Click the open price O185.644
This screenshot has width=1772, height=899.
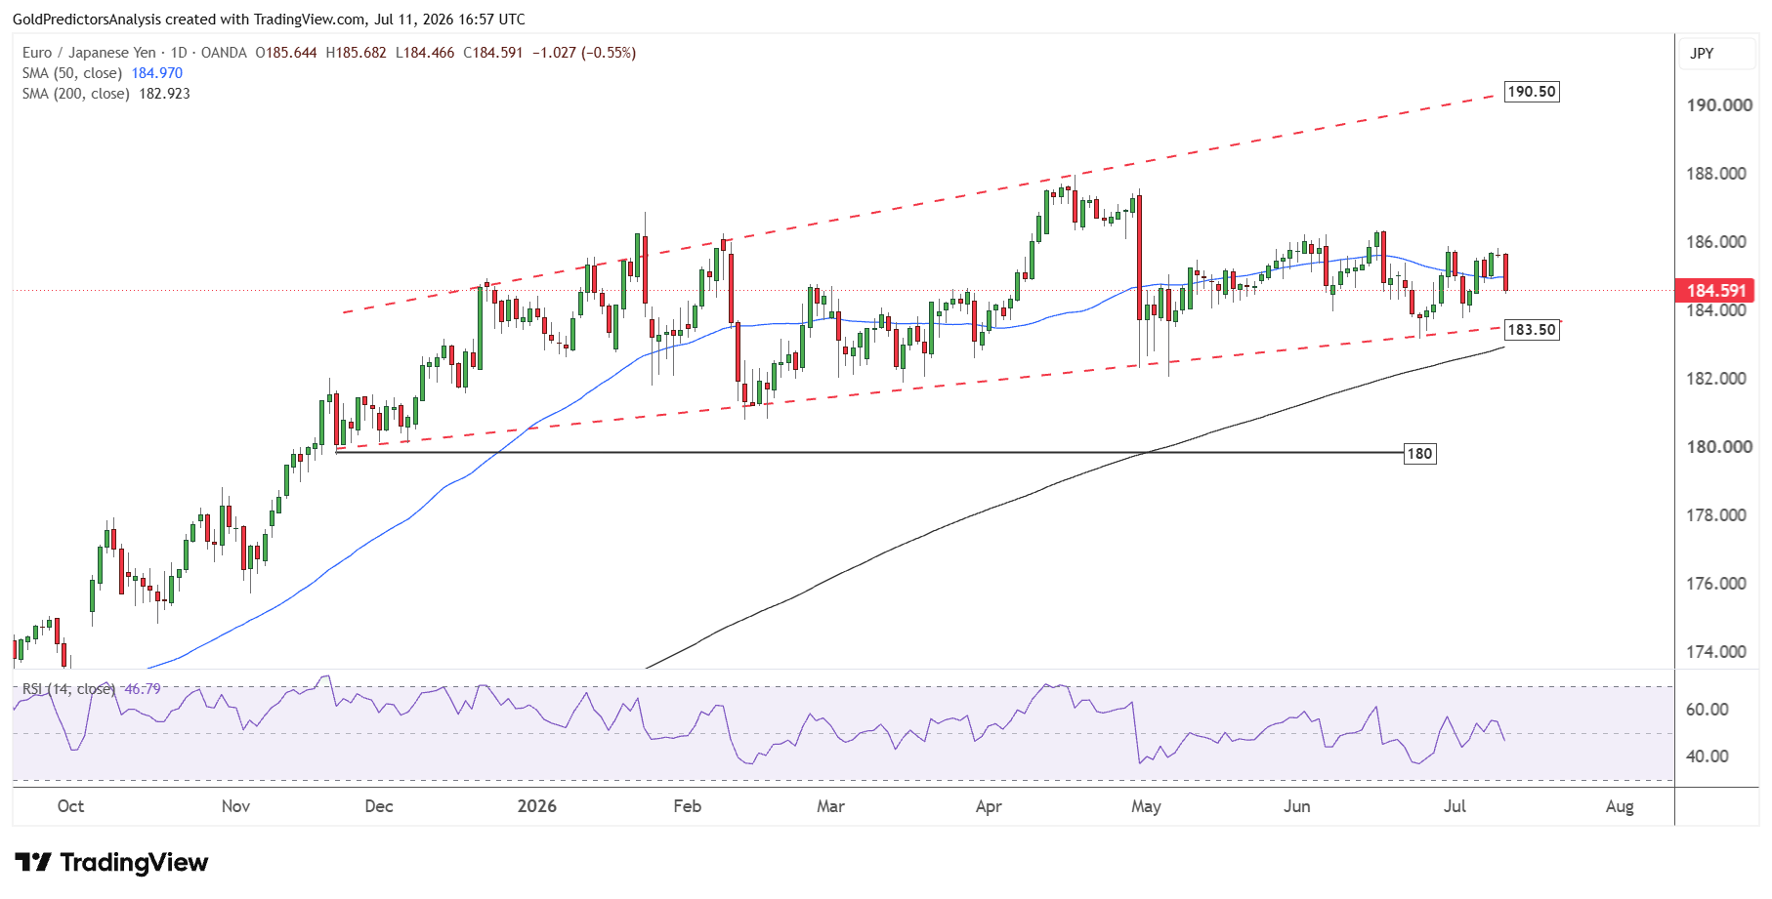click(x=286, y=53)
